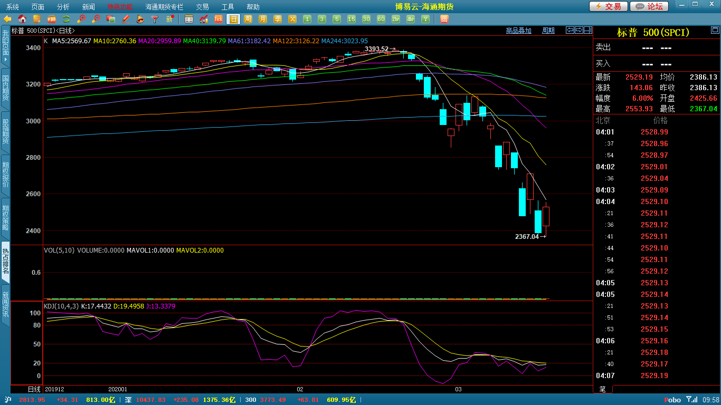Click the green refresh icon

(x=67, y=19)
